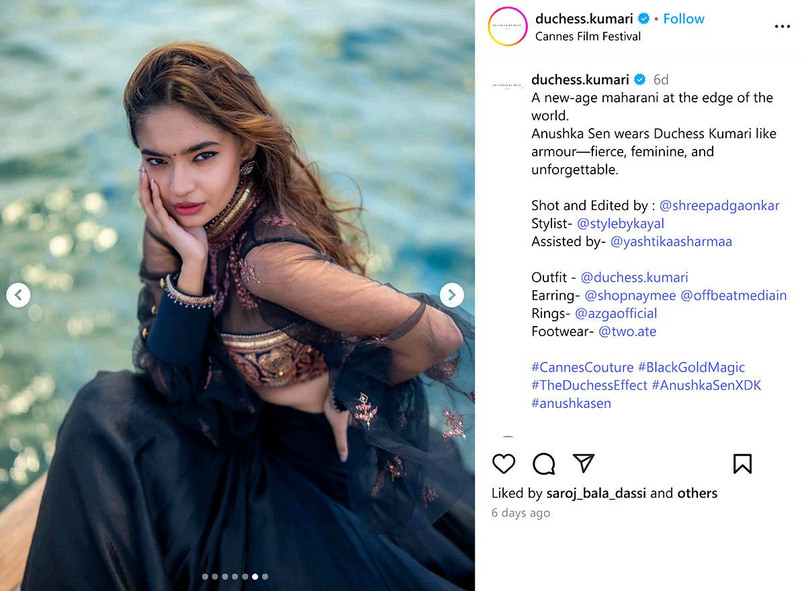Screen dimensions: 806x591
Task: Open the three-dot more options menu
Action: pyautogui.click(x=782, y=27)
